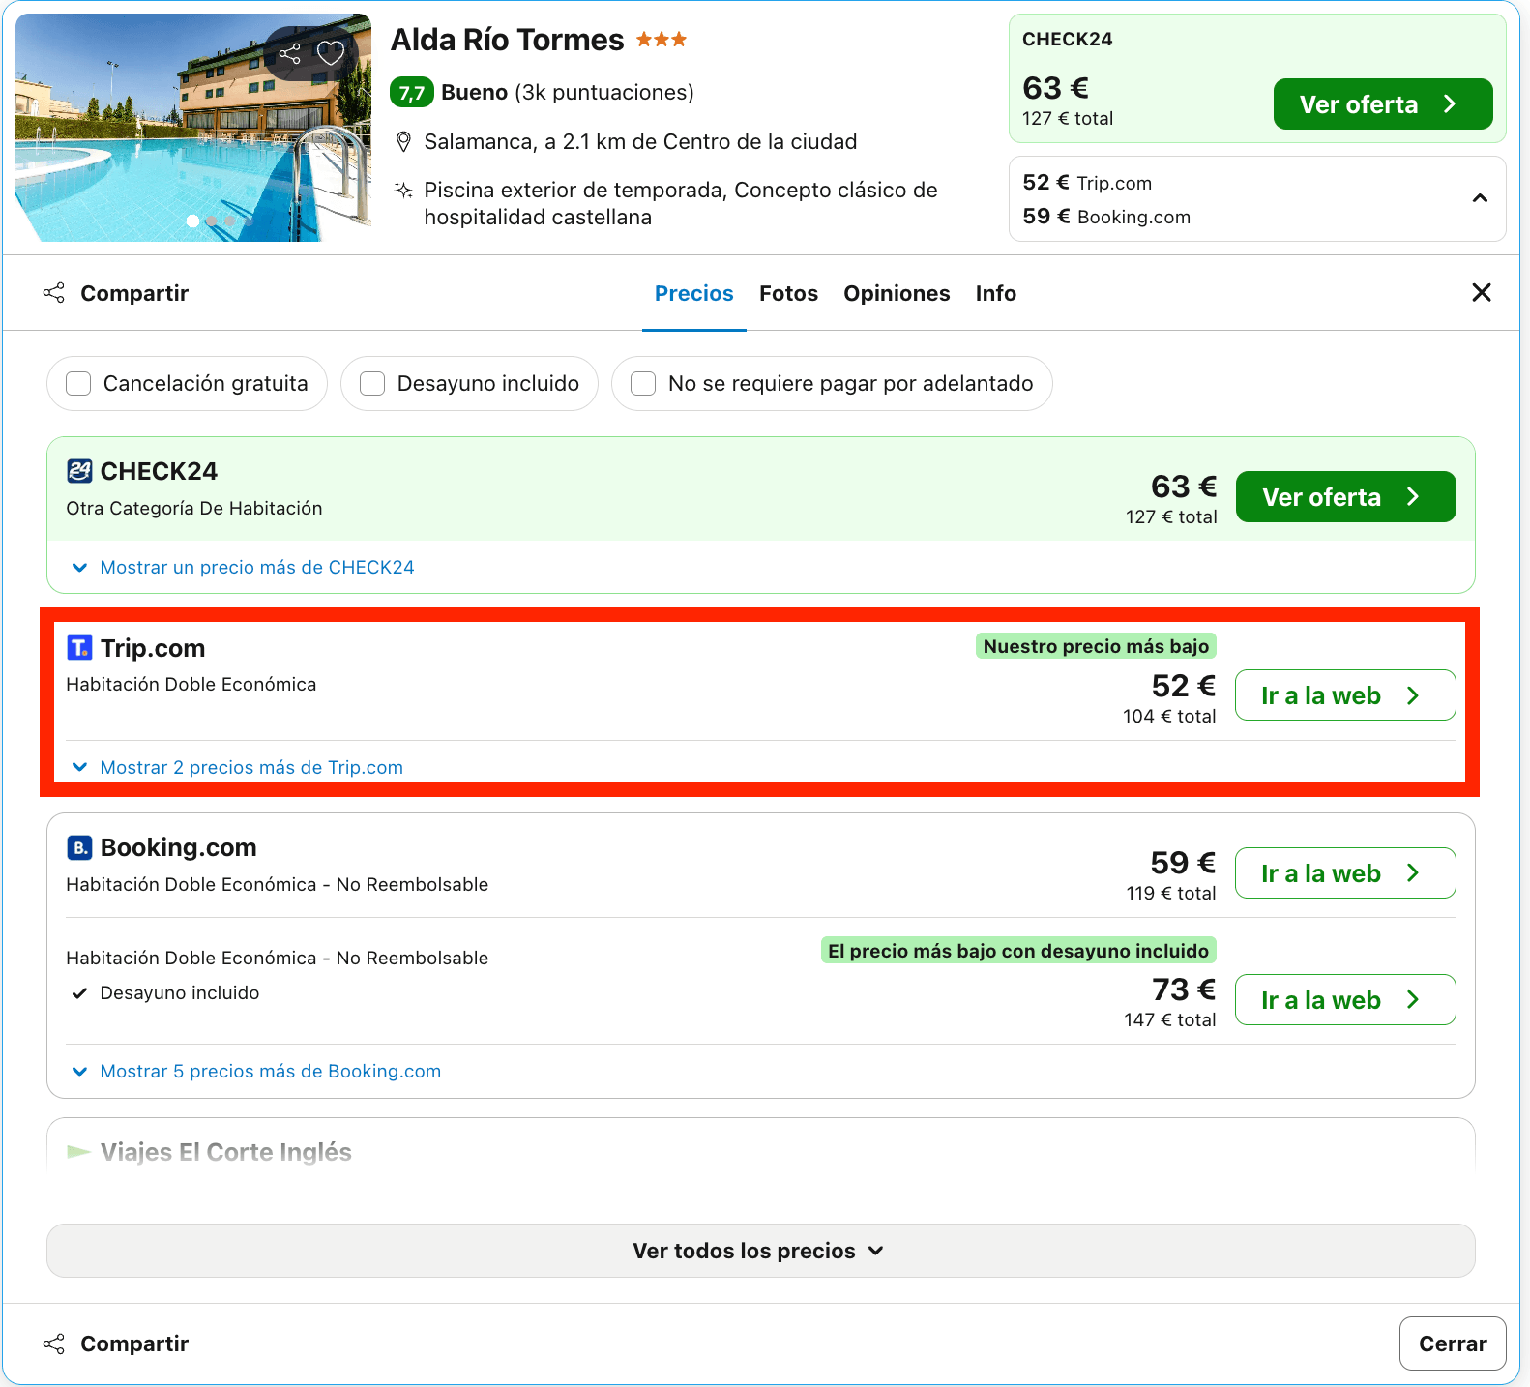Click the Cerrar button
1530x1387 pixels.
point(1453,1343)
